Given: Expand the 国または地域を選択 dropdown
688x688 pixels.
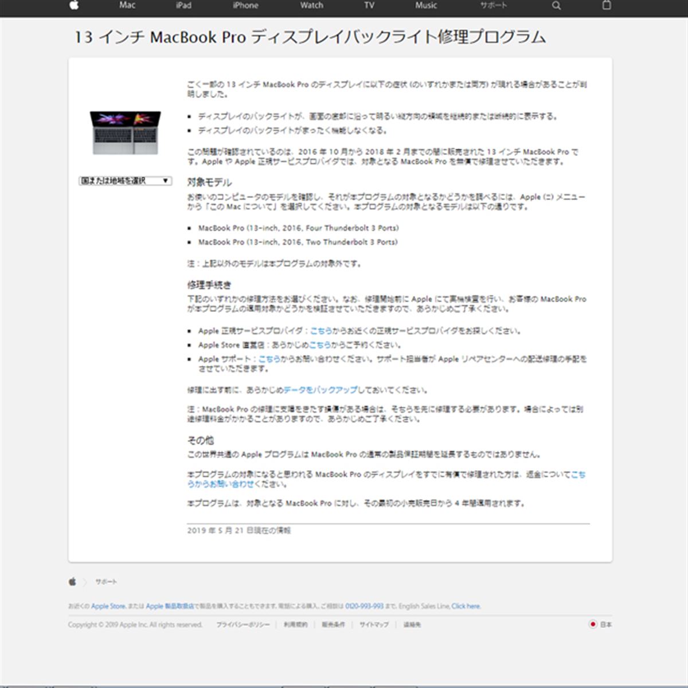Looking at the screenshot, I should tap(125, 181).
